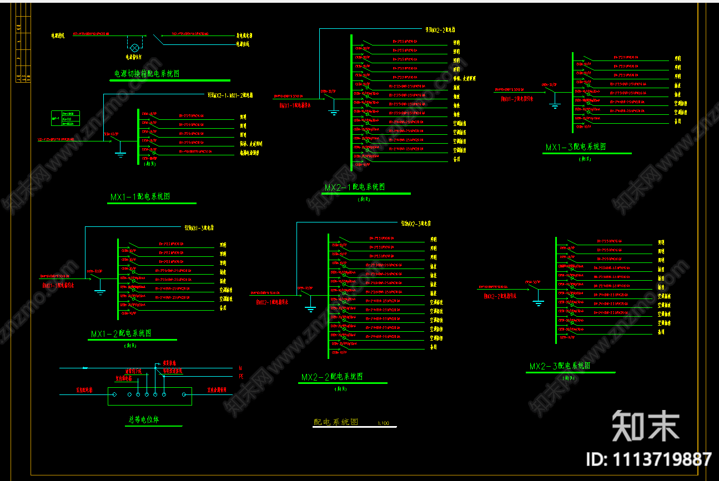Select the MX2-2配电系统图 title
This screenshot has height=481, width=719.
[332, 377]
